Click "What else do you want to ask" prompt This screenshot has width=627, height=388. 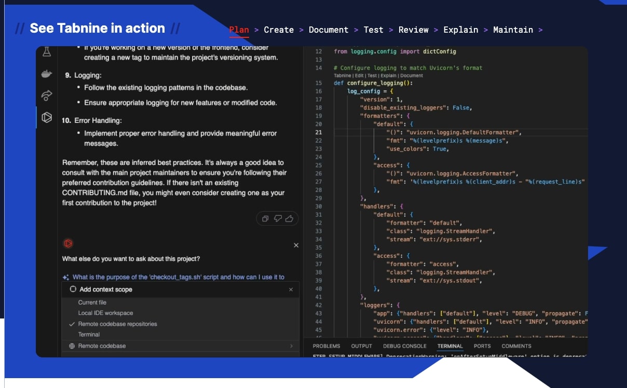pyautogui.click(x=131, y=258)
